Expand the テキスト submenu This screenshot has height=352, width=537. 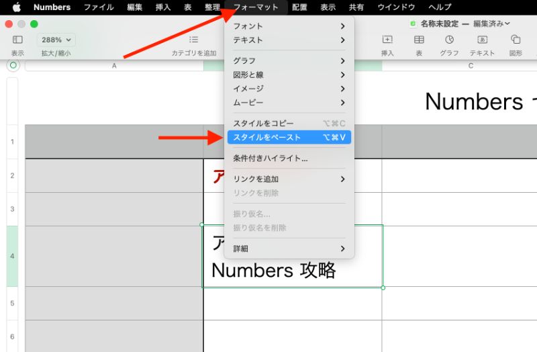(289, 40)
